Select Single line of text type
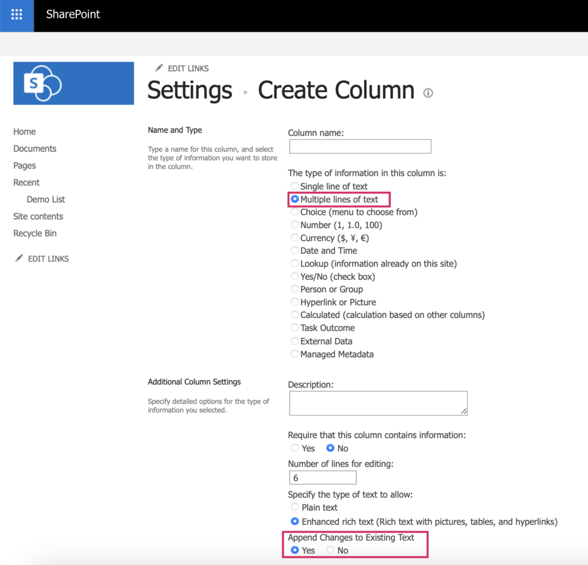588x565 pixels. (295, 185)
